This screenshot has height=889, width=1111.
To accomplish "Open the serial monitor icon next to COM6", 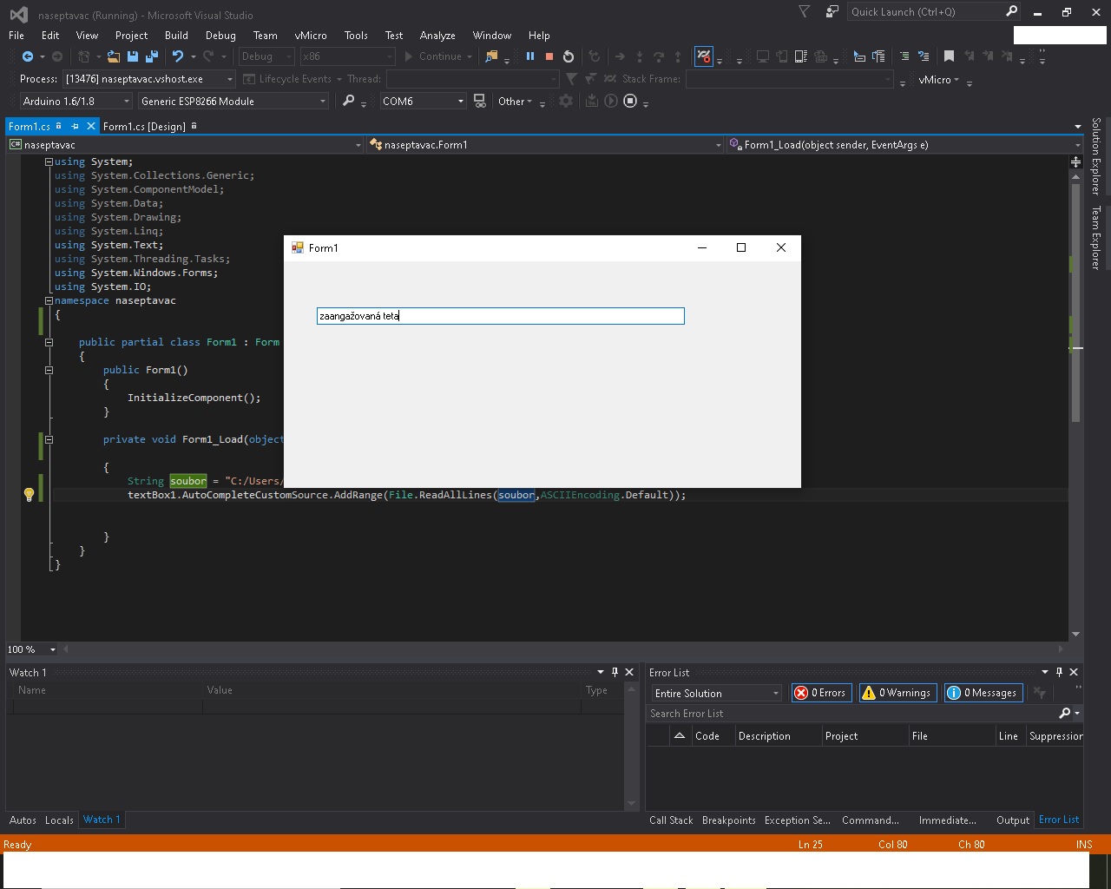I will (x=479, y=102).
